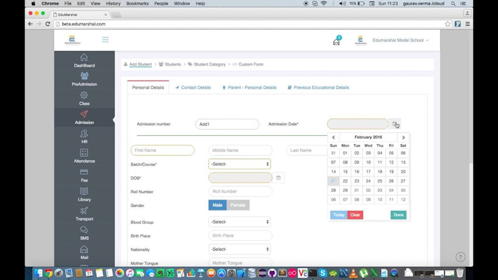The image size is (498, 280).
Task: Click the browser back arrow
Action: click(30, 24)
